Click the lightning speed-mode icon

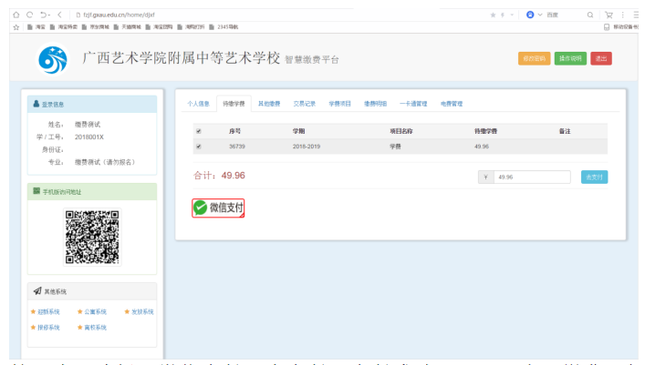(x=503, y=15)
